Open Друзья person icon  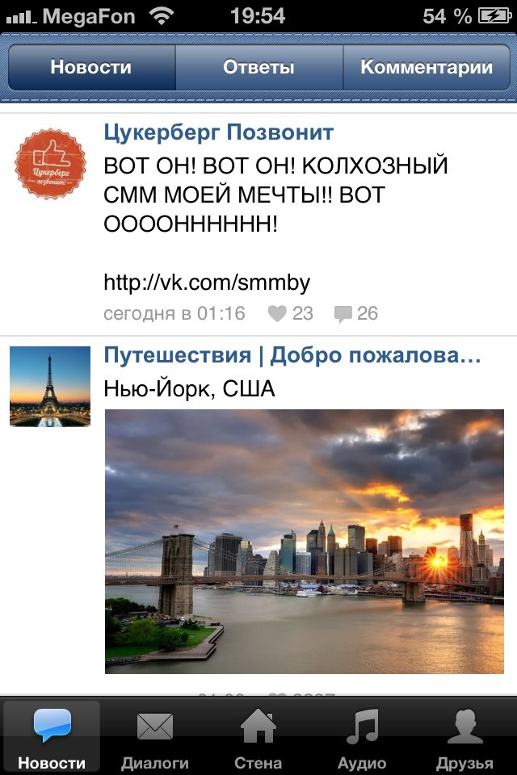tap(464, 726)
